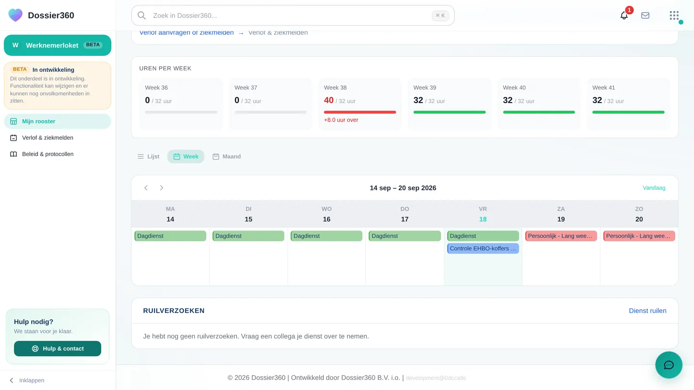The image size is (694, 390).
Task: Open the notifications bell
Action: [x=624, y=15]
